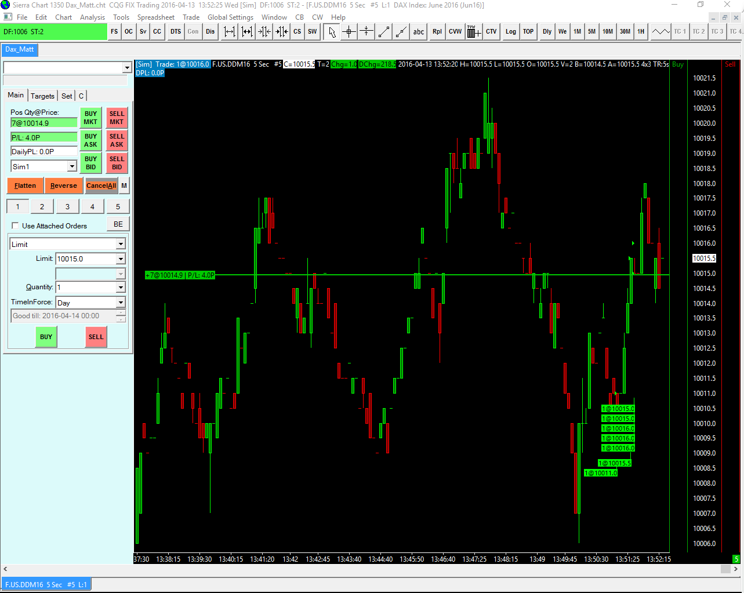The width and height of the screenshot is (744, 593).
Task: Toggle Use Attached Orders checkbox
Action: click(15, 225)
